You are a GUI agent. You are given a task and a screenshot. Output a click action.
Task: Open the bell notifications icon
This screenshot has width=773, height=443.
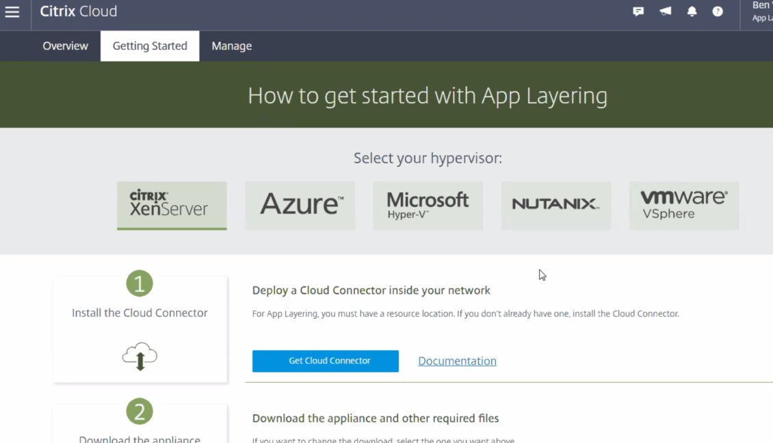[692, 12]
